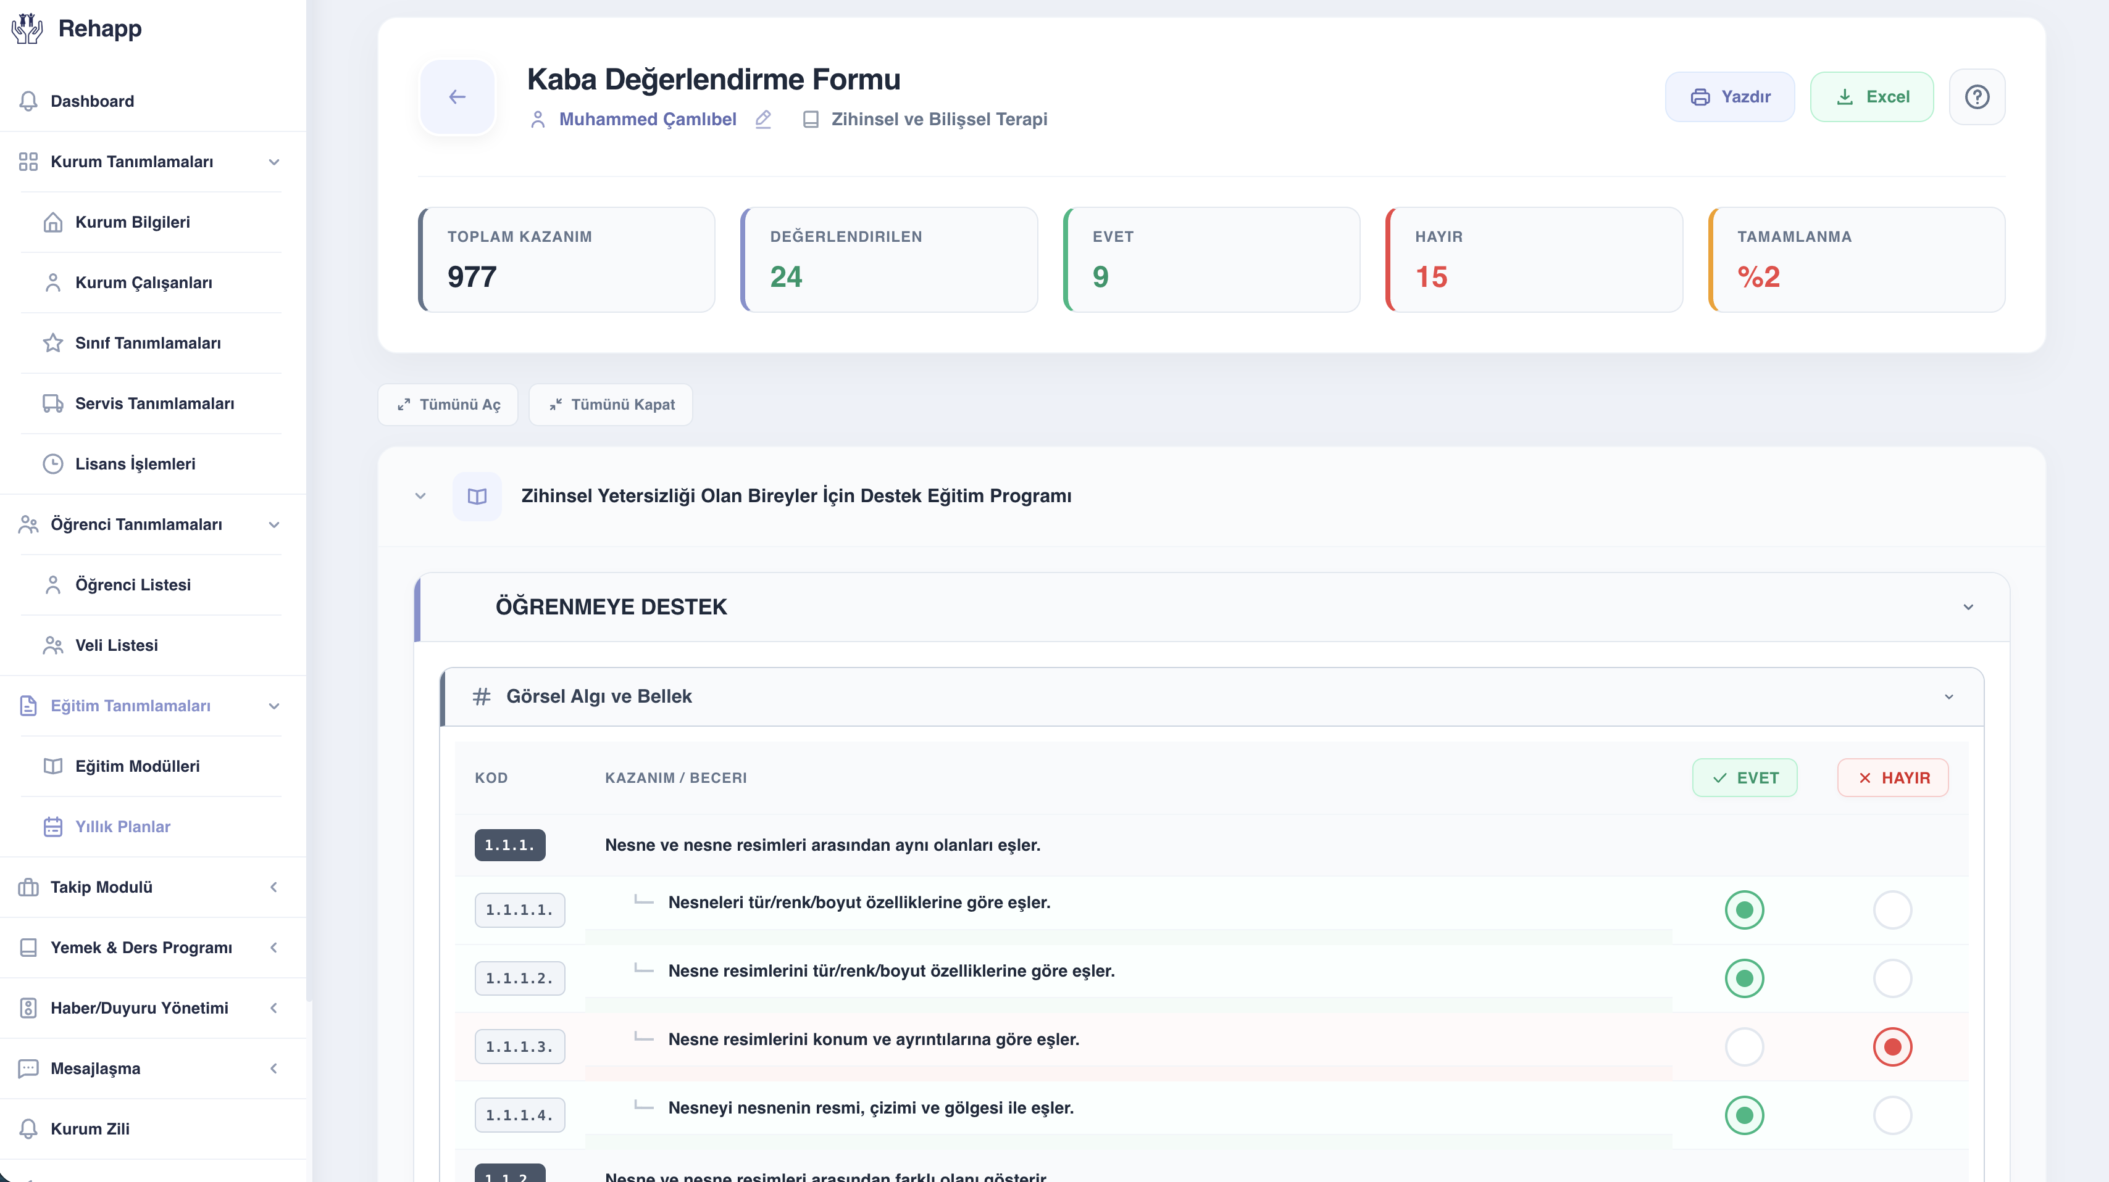Click the Sınıf Tanımlamaları star icon
2109x1182 pixels.
(x=53, y=343)
